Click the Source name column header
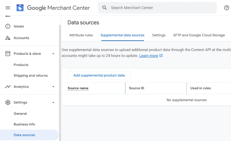Screen dimensions: 231x141 point(78,88)
